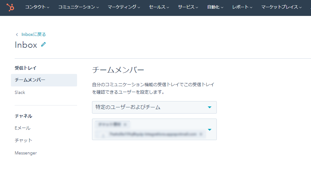The width and height of the screenshot is (311, 171).
Task: Click the HubSpot sprocket logo
Action: click(10, 7)
